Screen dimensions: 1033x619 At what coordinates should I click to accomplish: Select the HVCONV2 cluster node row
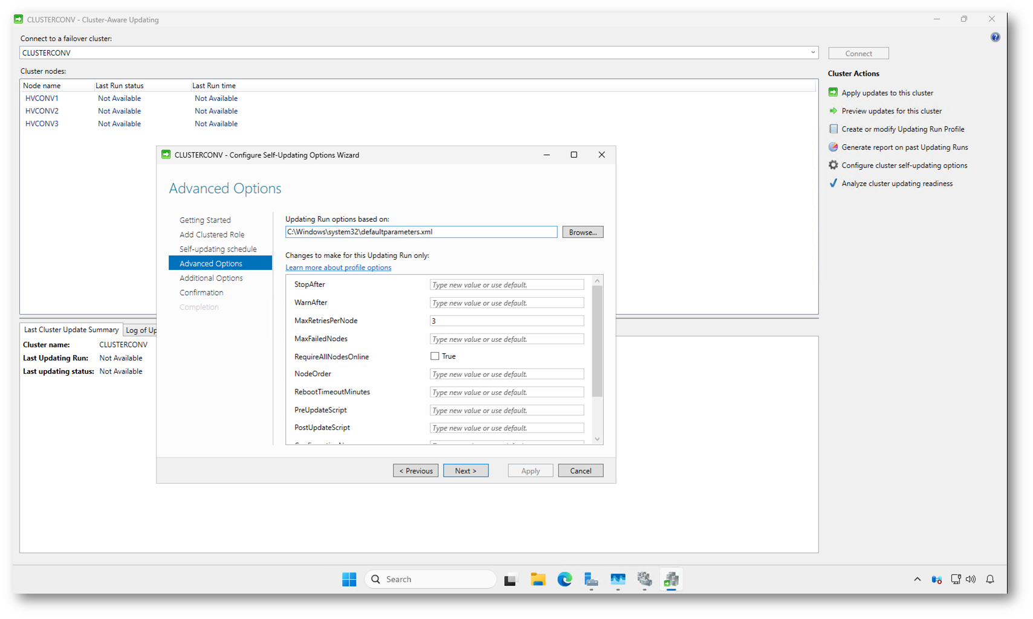click(x=42, y=111)
